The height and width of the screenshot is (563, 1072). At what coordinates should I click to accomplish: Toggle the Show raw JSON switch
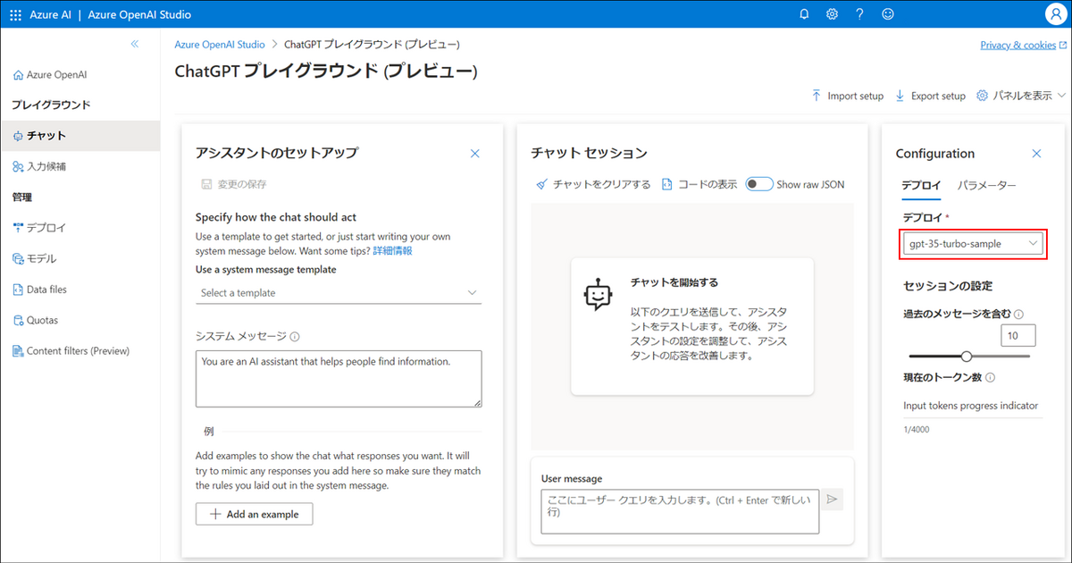click(759, 184)
